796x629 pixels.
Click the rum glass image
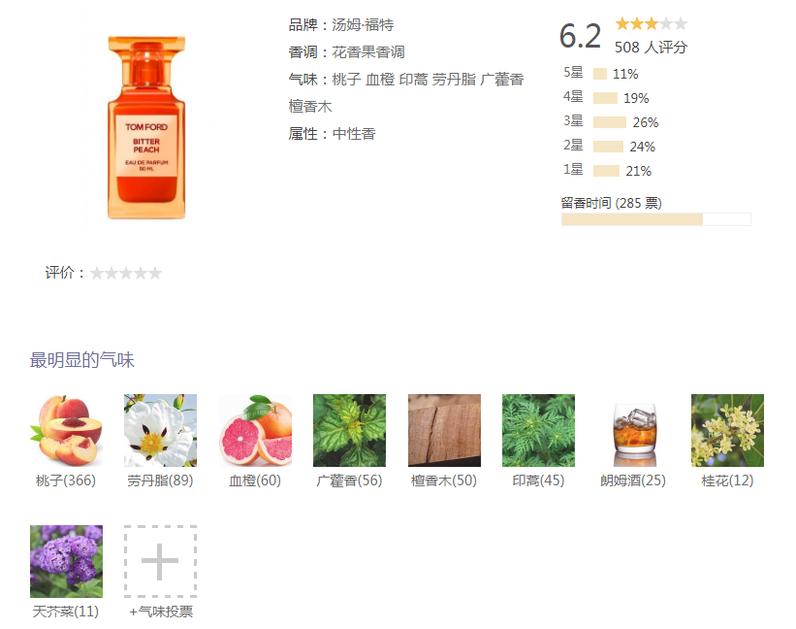[x=633, y=430]
